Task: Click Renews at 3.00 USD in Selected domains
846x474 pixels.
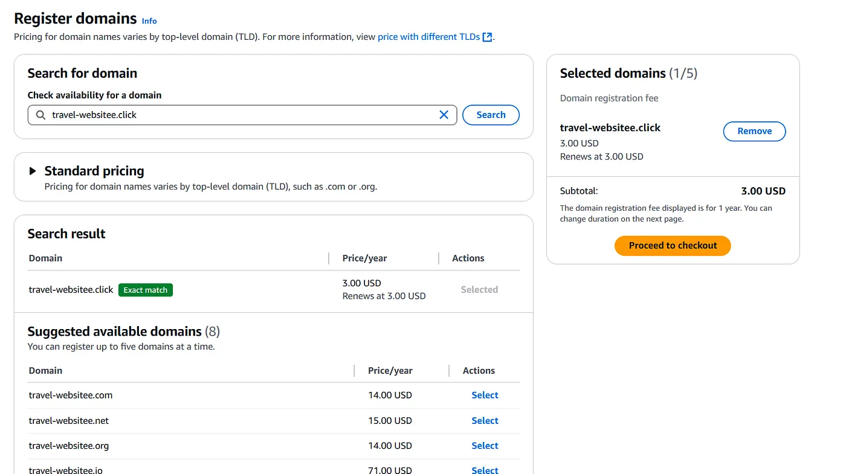Action: 602,156
